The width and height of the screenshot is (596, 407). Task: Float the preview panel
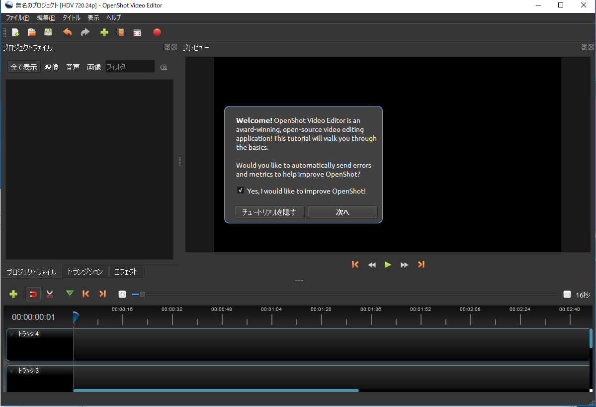584,47
